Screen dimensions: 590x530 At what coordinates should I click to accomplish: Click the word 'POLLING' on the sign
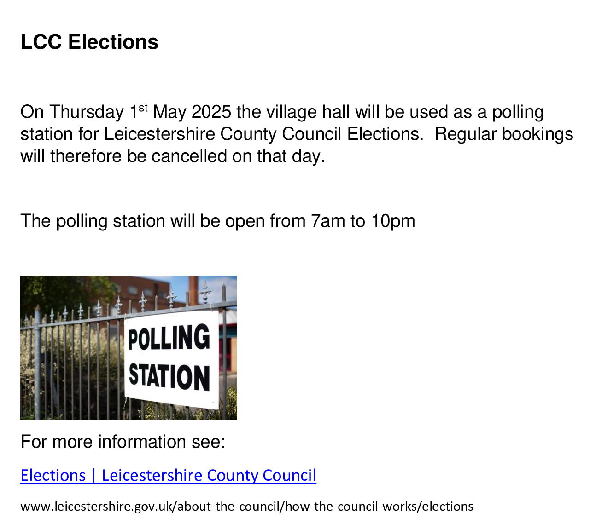pyautogui.click(x=169, y=337)
